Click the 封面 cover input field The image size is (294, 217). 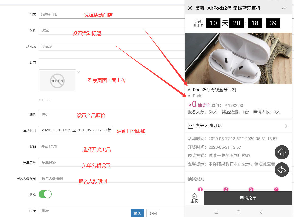point(112,63)
